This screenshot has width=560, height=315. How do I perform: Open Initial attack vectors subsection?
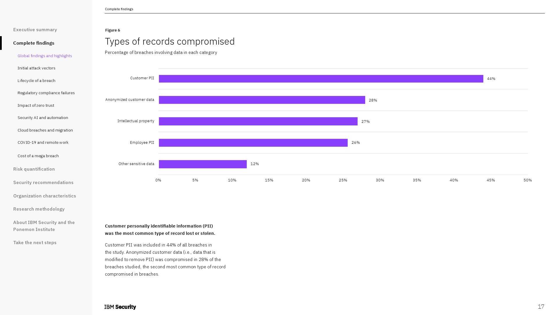[x=36, y=68]
